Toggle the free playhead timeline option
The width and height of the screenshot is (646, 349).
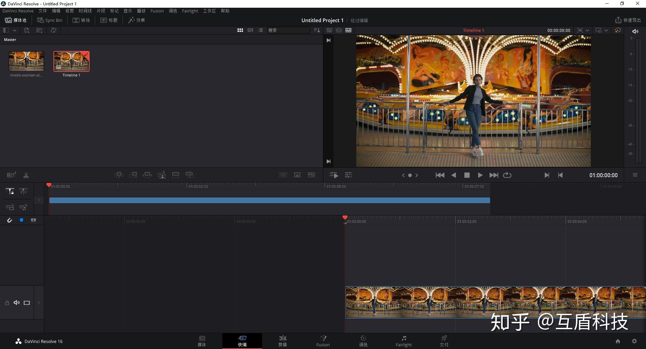click(23, 191)
